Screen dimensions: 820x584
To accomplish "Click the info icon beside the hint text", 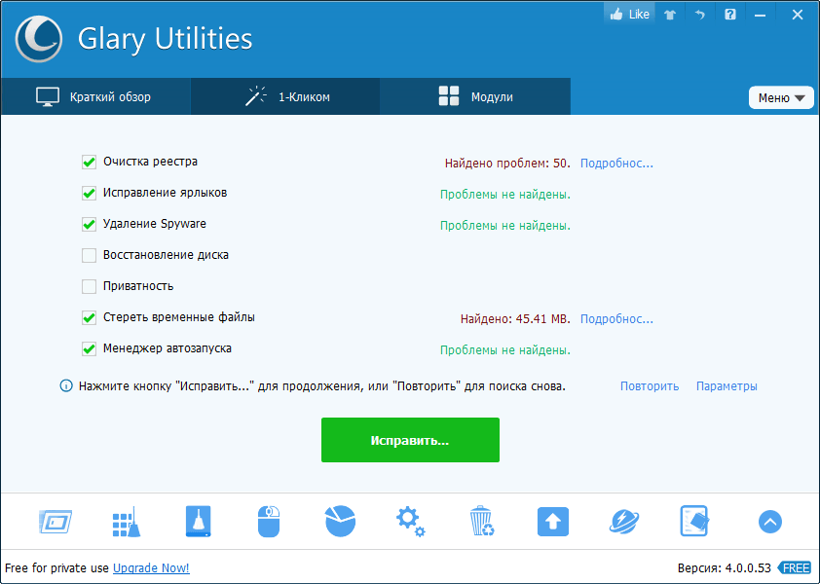I will coord(66,386).
